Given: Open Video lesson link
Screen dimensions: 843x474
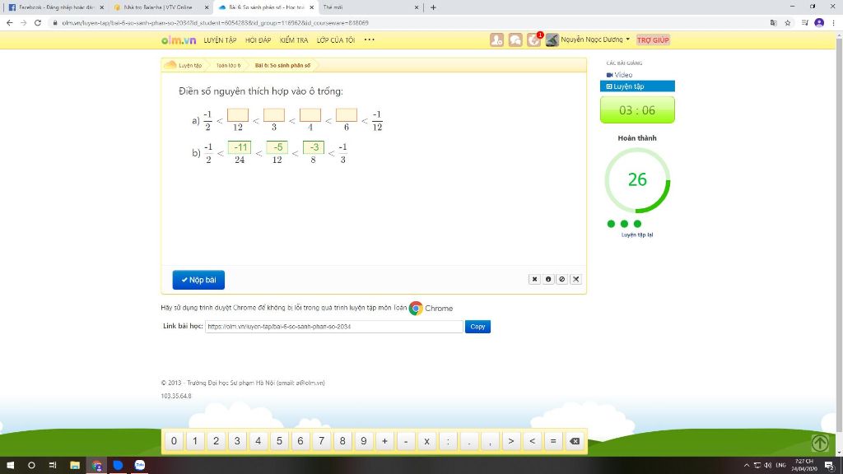Looking at the screenshot, I should click(619, 75).
